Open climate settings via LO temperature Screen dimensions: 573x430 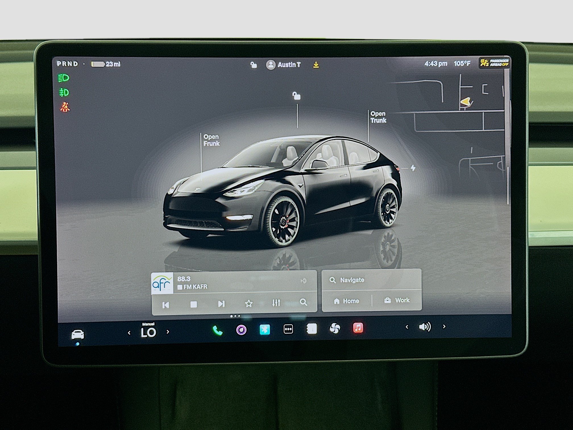(x=148, y=332)
